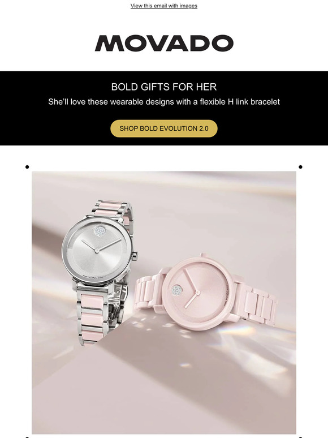
Task: Click the Shop Bold Evolution 2.0 button
Action: click(164, 128)
